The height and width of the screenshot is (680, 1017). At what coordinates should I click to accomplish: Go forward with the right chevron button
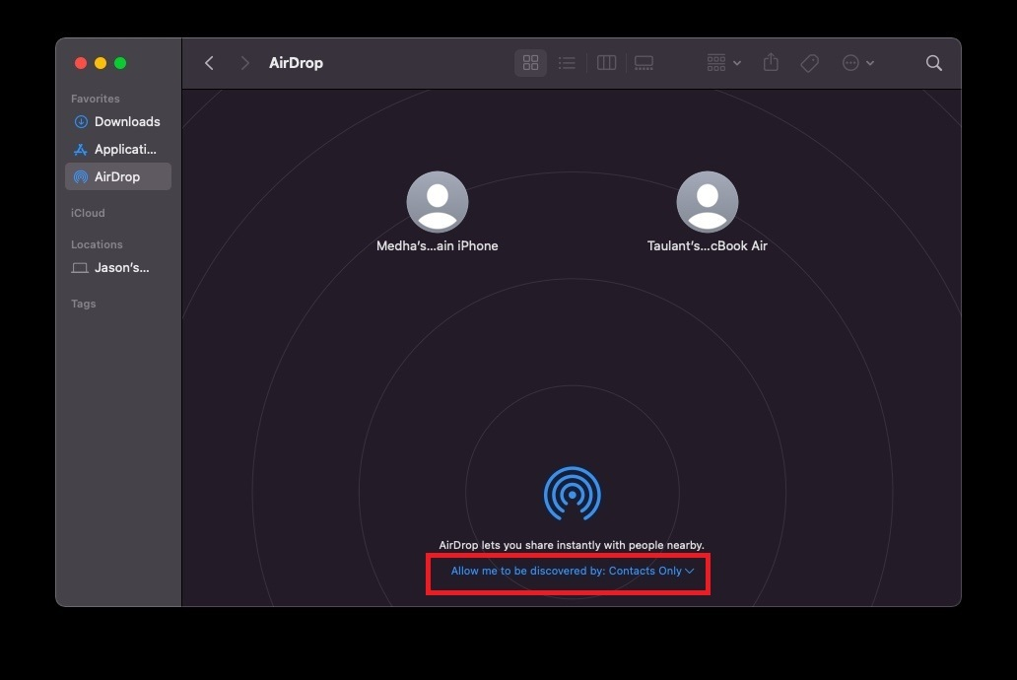(244, 63)
